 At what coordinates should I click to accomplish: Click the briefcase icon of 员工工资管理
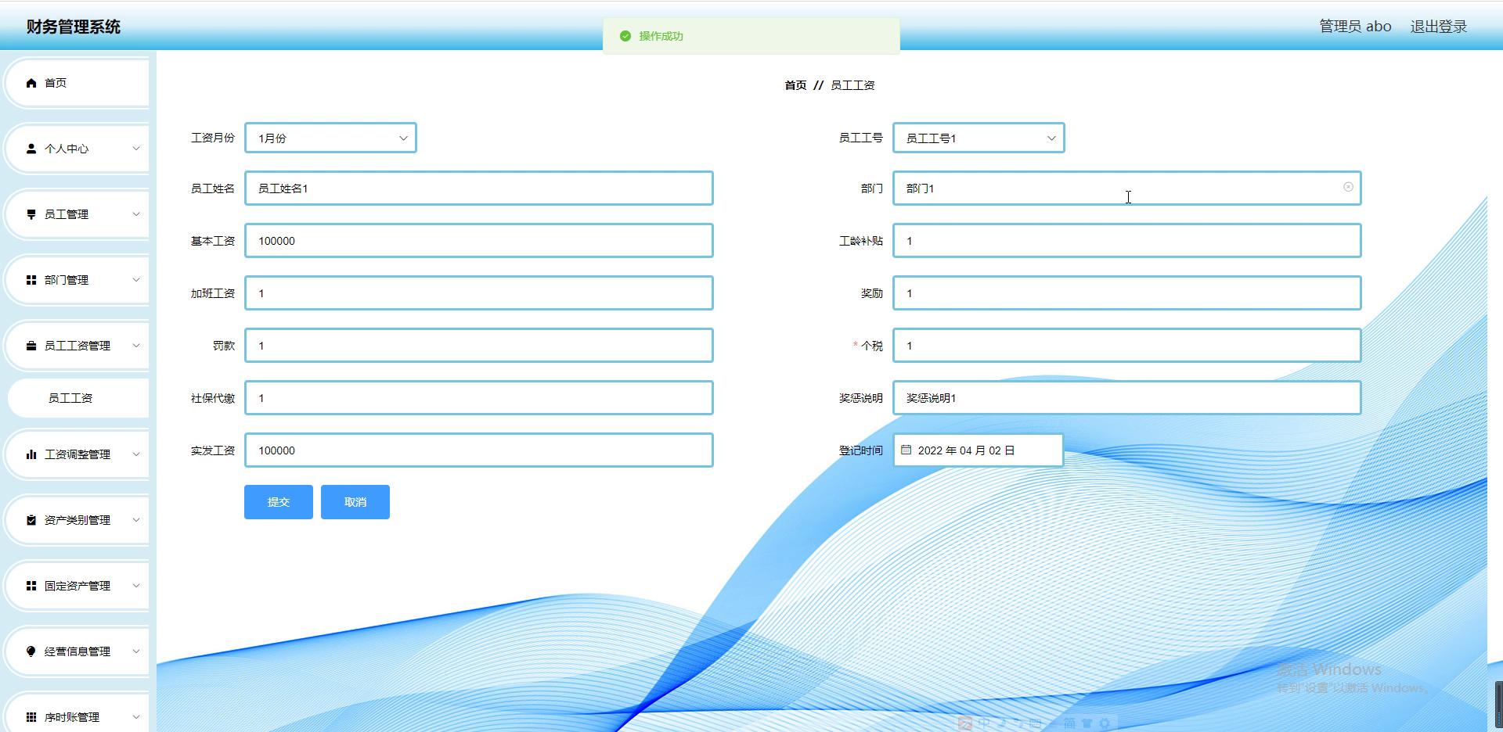(31, 346)
